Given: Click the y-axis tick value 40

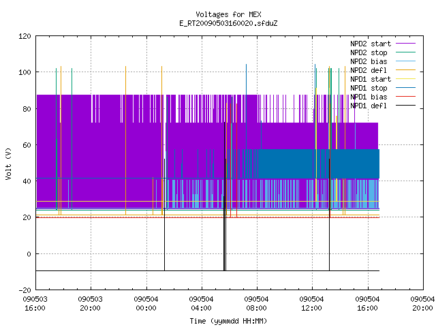Looking at the screenshot, I should click(x=27, y=181).
